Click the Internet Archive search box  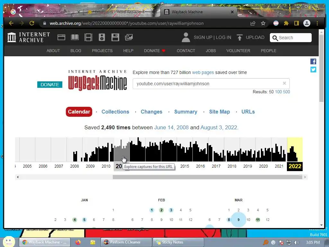(x=290, y=38)
